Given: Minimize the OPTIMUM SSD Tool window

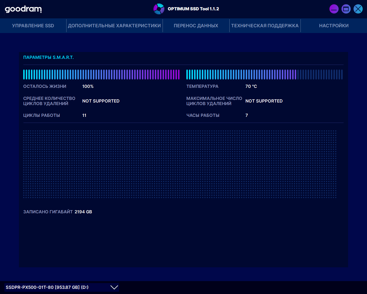Looking at the screenshot, I should [334, 9].
